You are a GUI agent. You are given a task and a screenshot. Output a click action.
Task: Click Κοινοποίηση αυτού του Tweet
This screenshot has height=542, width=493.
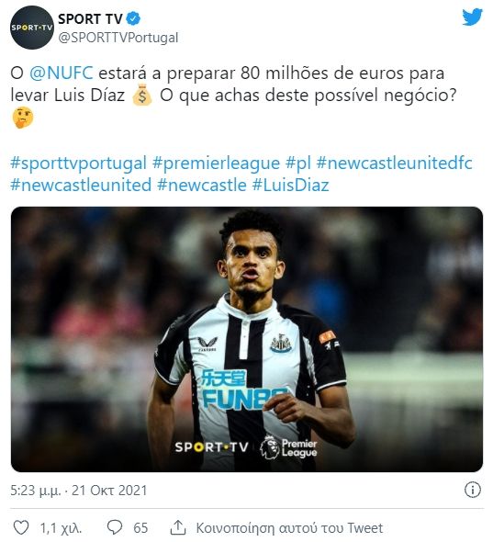point(289,528)
